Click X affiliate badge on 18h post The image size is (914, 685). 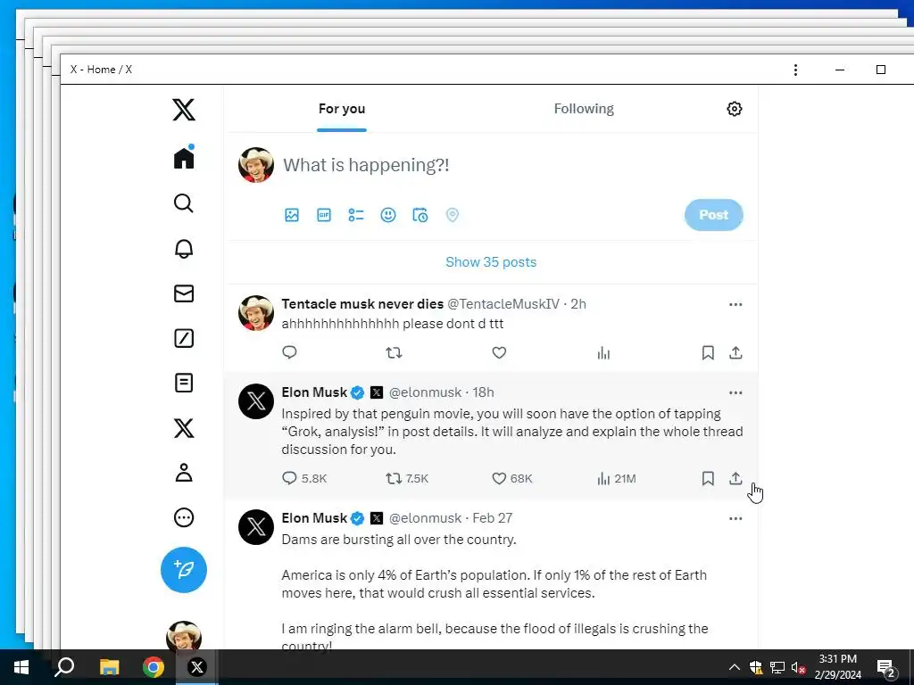377,392
